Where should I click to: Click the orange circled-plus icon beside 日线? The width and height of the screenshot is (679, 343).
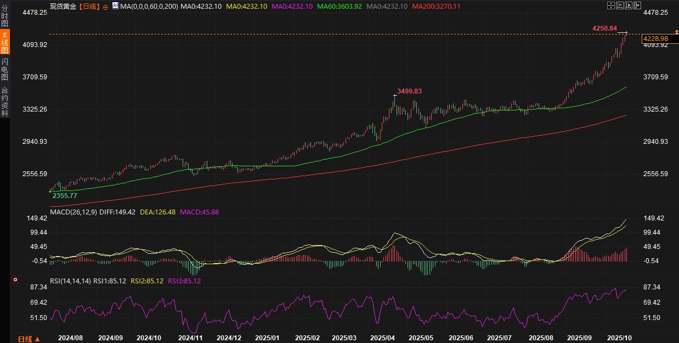click(x=105, y=7)
